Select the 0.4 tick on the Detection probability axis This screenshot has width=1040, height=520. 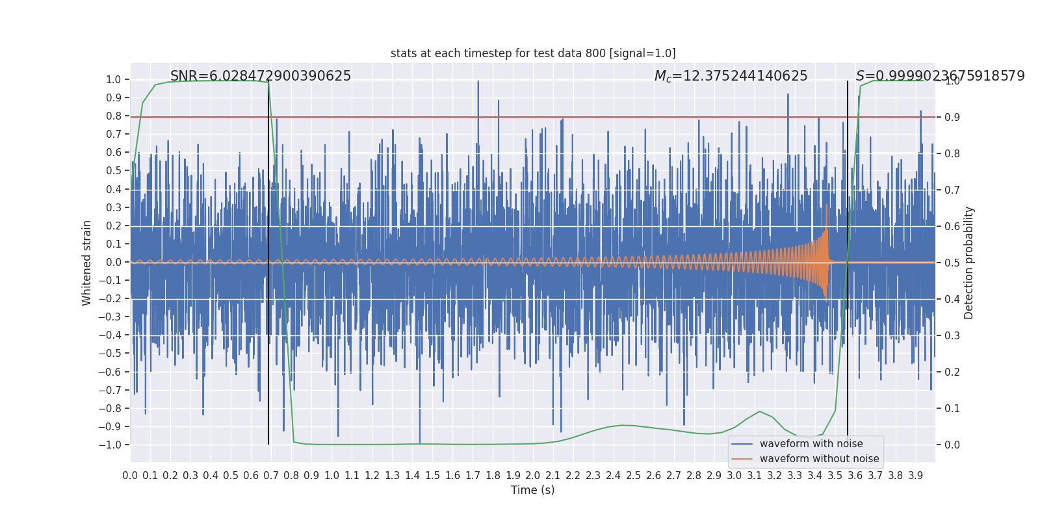coord(952,300)
